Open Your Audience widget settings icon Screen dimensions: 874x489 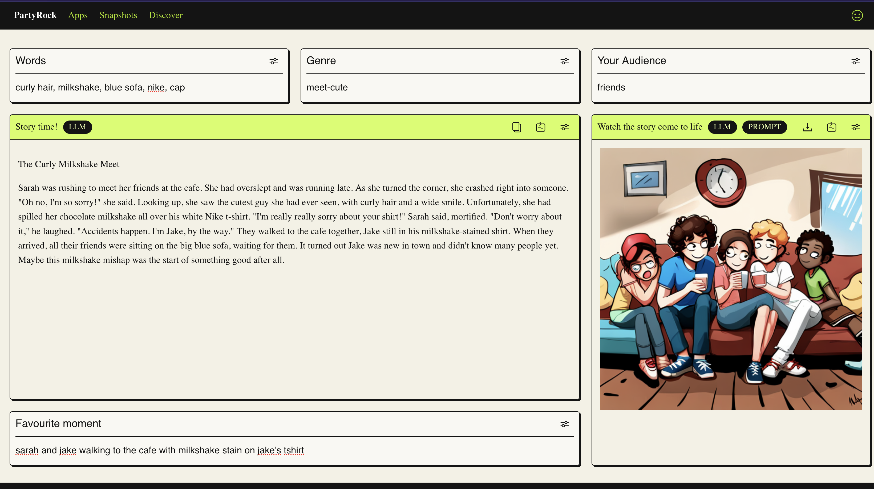click(x=855, y=61)
